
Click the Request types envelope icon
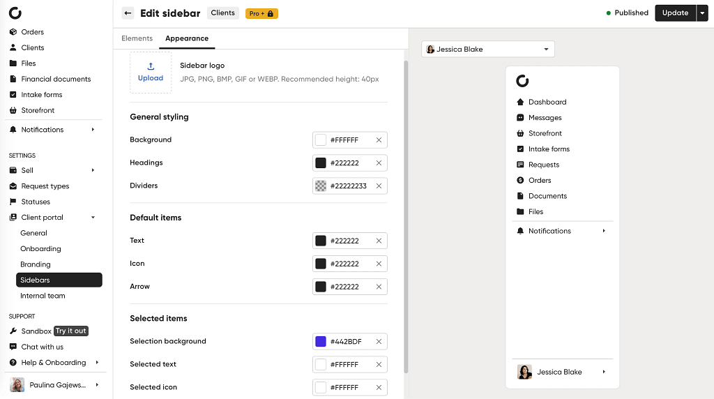tap(13, 186)
